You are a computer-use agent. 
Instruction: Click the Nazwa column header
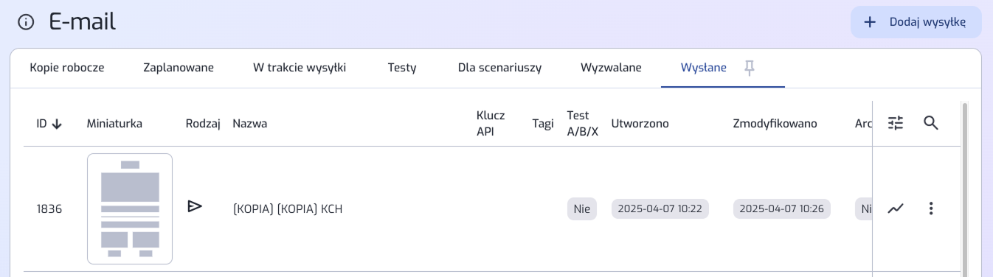click(x=249, y=124)
